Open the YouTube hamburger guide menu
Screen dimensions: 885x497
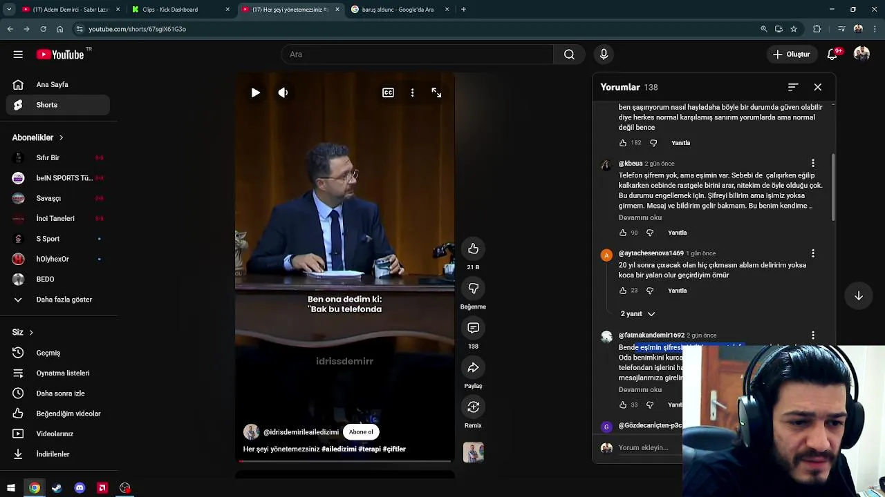[x=18, y=55]
